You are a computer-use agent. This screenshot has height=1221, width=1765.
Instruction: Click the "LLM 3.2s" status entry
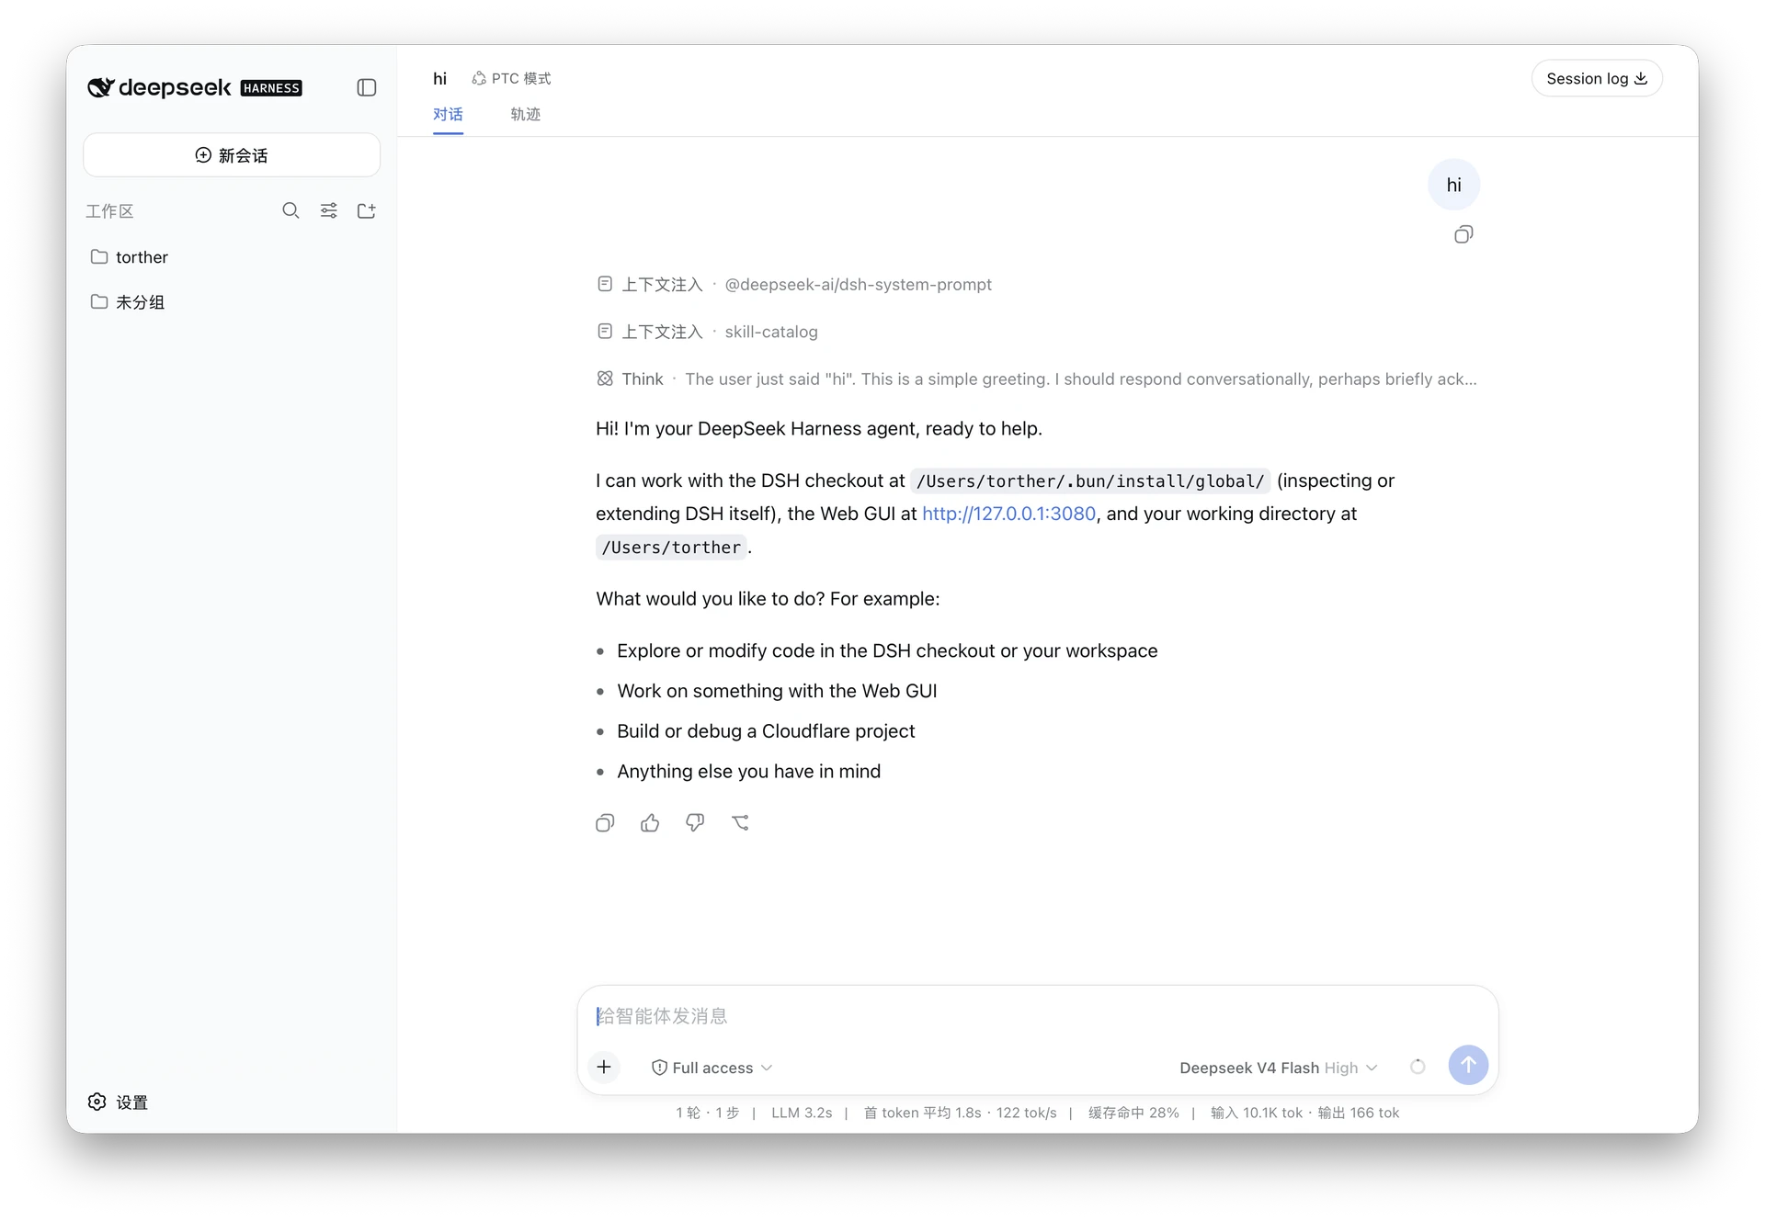(802, 1113)
